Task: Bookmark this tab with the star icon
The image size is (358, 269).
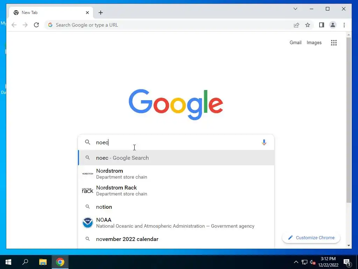Action: 308,25
